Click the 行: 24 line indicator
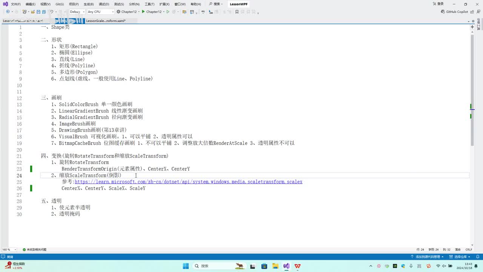Screen dimensions: 483x272 (420, 249)
